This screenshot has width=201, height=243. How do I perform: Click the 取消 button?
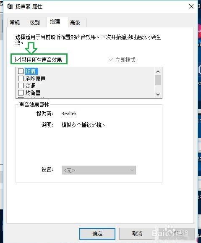tap(137, 234)
